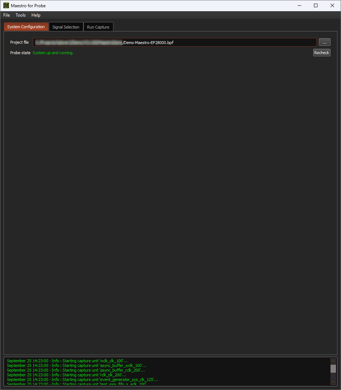Image resolution: width=341 pixels, height=390 pixels.
Task: Maximize the Maestro for Probe window
Action: tap(316, 5)
